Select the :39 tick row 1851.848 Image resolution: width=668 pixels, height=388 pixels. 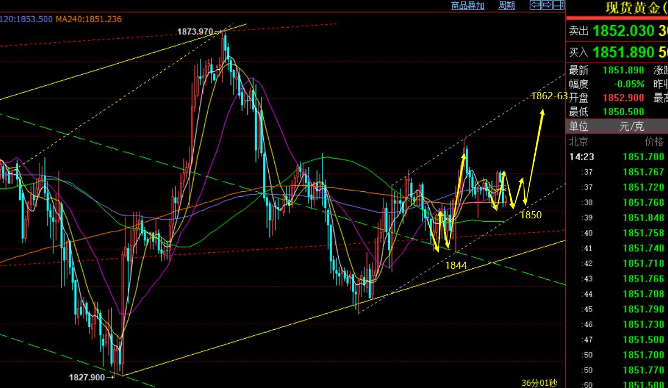[617, 218]
